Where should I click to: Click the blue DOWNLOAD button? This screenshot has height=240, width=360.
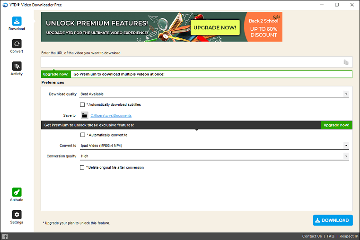click(x=333, y=220)
